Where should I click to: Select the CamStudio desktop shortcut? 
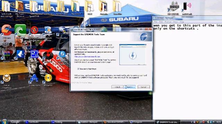point(34,56)
